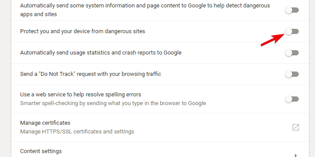Click the apps and sites text line
315x157 pixels.
click(x=38, y=14)
